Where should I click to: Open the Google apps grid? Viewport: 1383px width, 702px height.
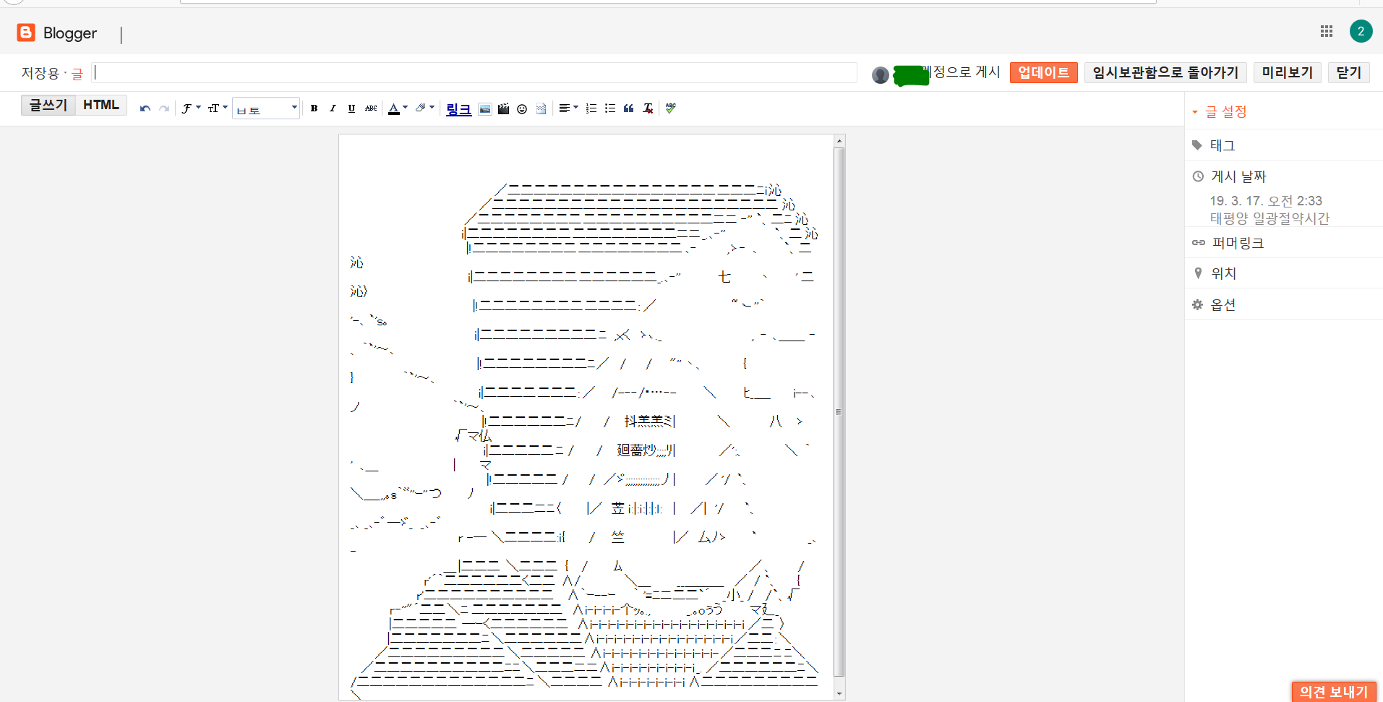tap(1327, 31)
